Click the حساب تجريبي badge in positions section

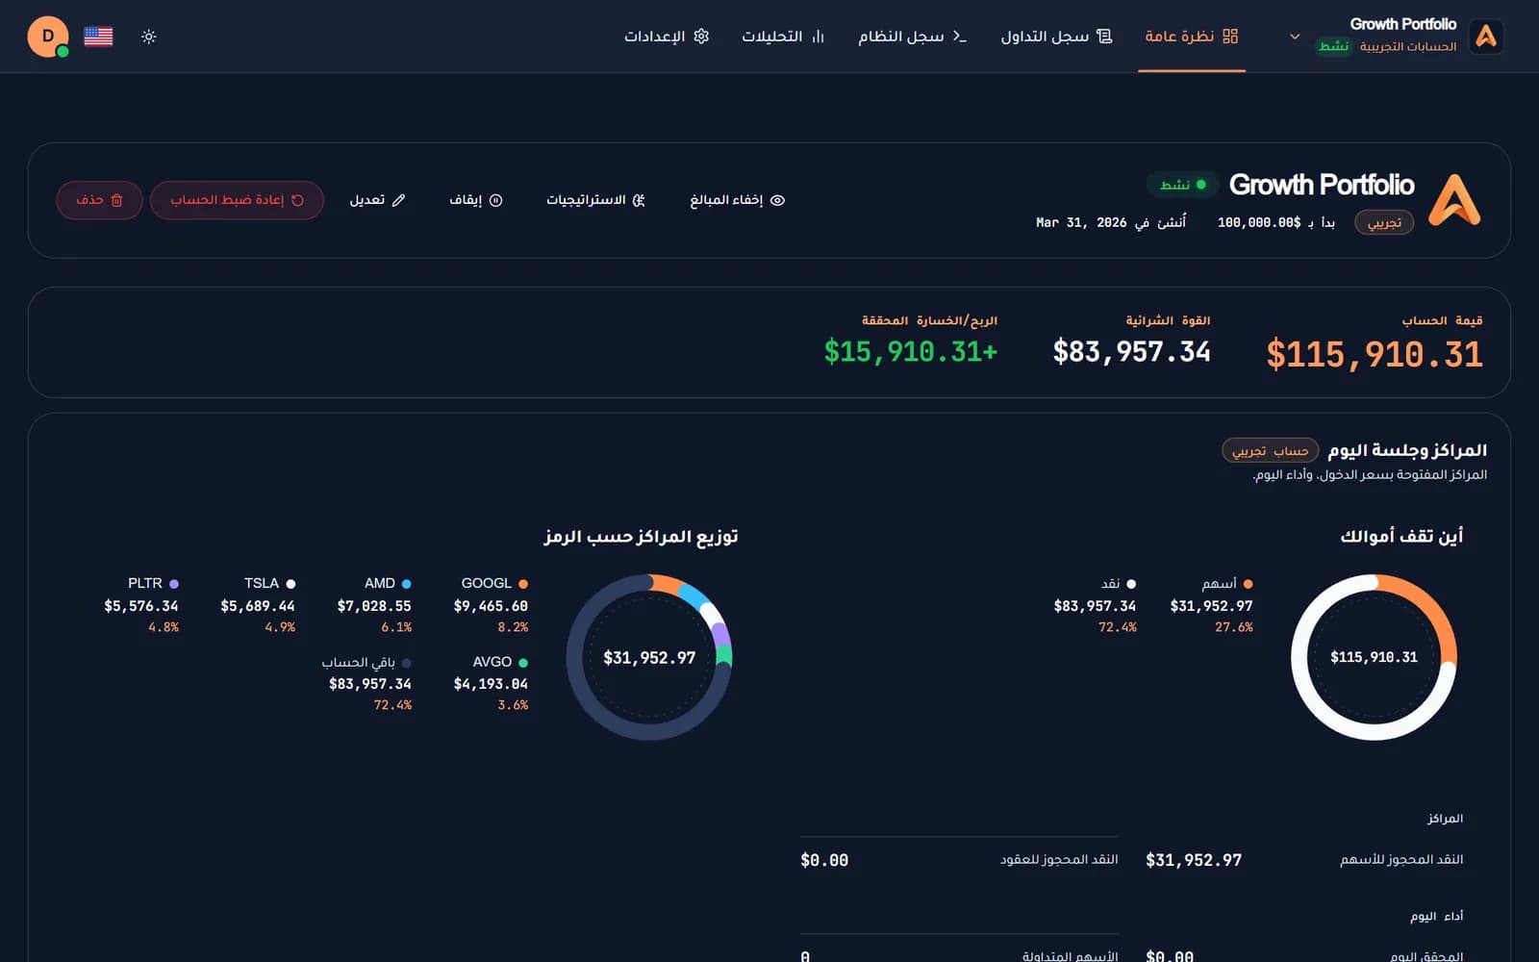click(x=1270, y=450)
